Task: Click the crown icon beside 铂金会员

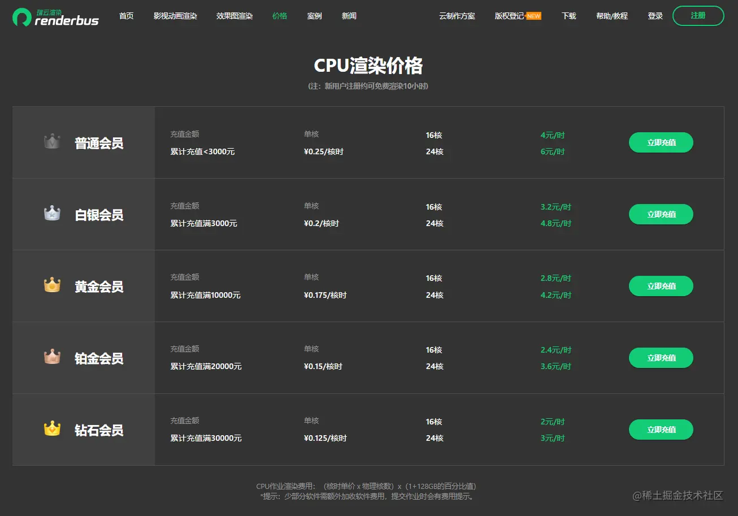Action: [x=52, y=357]
